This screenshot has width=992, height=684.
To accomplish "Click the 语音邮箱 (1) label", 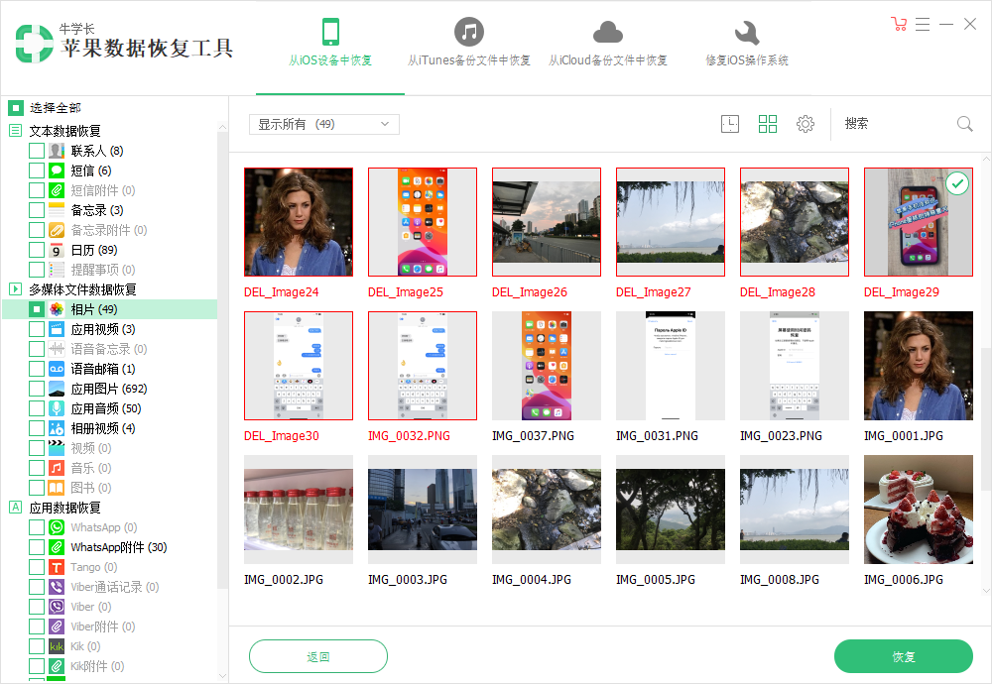I will point(102,369).
